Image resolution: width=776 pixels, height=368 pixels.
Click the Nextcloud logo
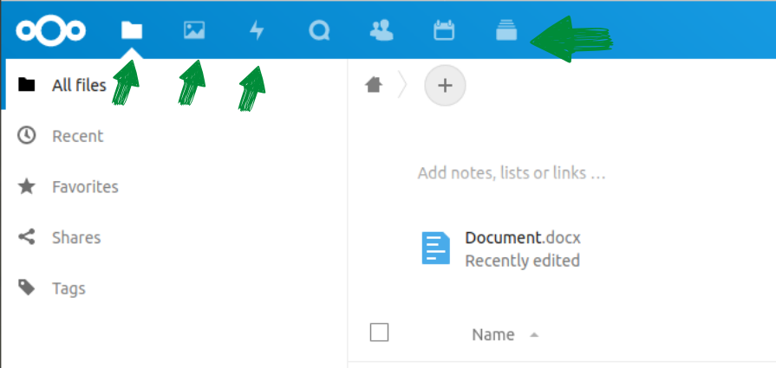(50, 30)
